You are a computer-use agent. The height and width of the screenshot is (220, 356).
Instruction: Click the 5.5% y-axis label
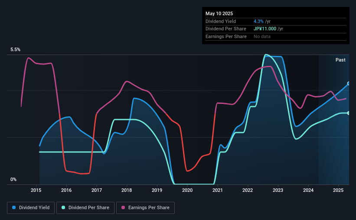[15, 50]
